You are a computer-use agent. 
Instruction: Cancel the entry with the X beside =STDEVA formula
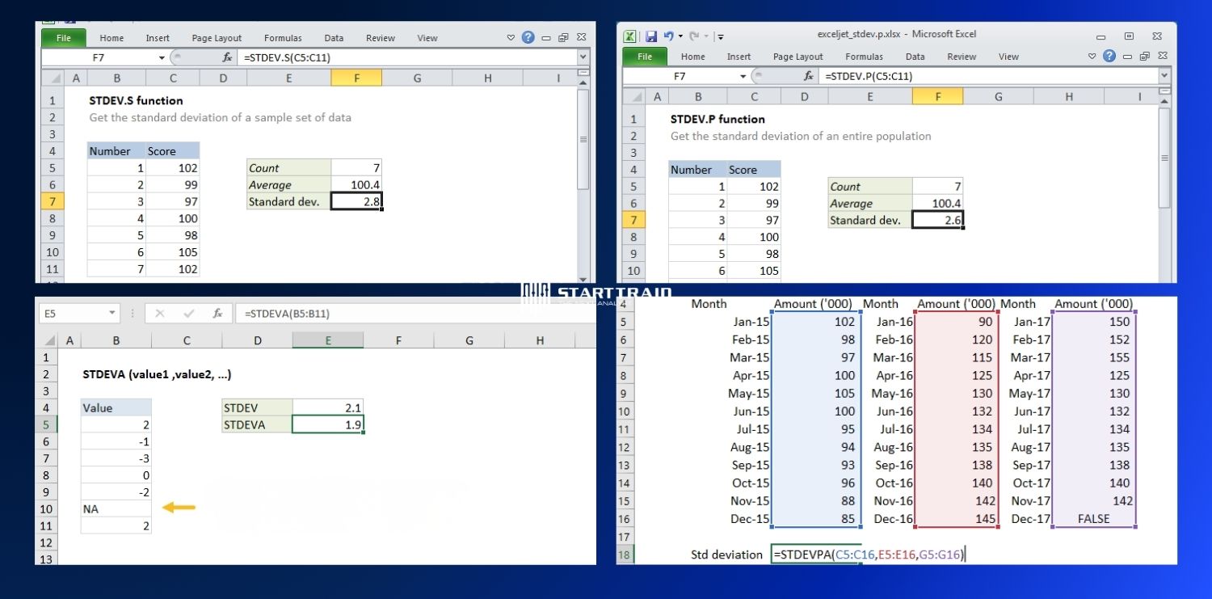(159, 314)
